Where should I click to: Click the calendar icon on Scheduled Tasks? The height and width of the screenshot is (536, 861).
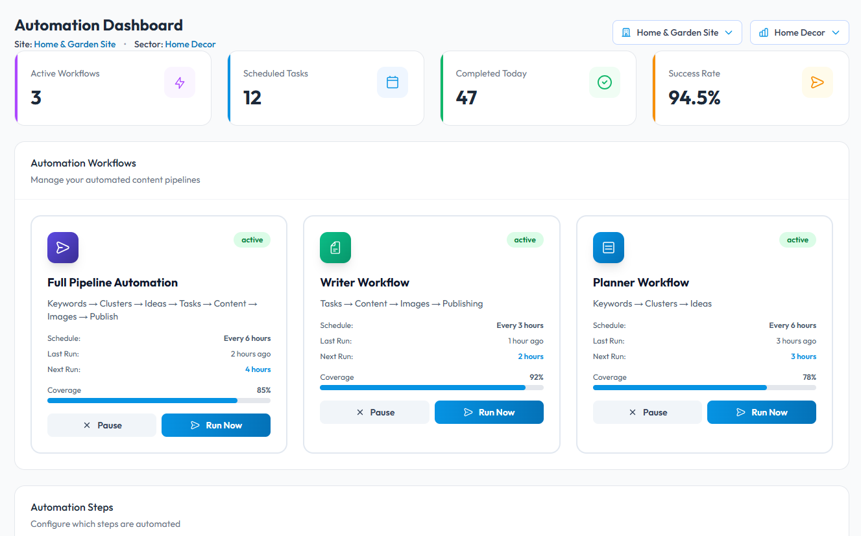coord(393,82)
